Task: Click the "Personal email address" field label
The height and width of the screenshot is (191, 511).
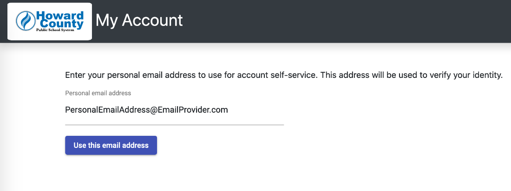Action: pos(98,93)
